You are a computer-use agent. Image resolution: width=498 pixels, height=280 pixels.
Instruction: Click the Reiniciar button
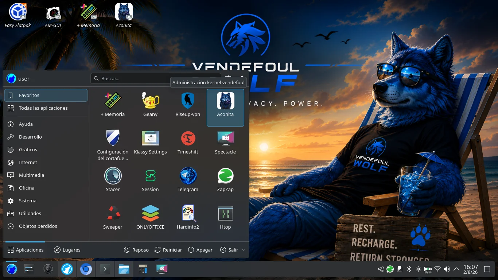tap(168, 250)
